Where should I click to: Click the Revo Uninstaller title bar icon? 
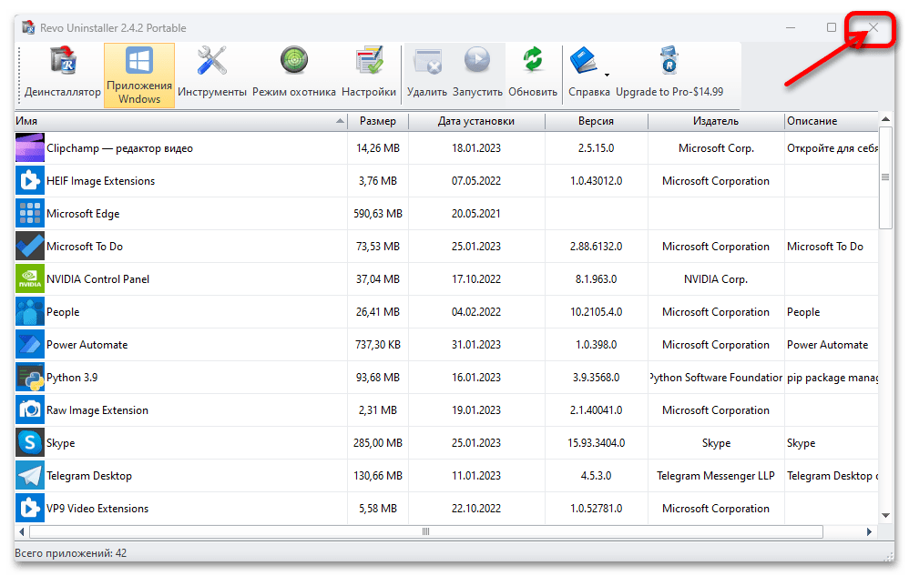tap(28, 27)
